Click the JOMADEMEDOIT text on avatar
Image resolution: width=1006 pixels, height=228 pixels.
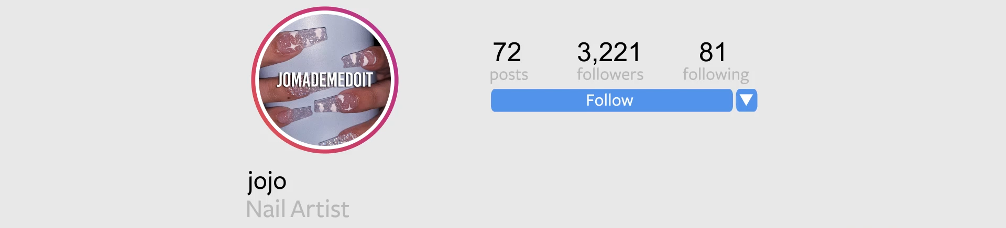pyautogui.click(x=325, y=80)
